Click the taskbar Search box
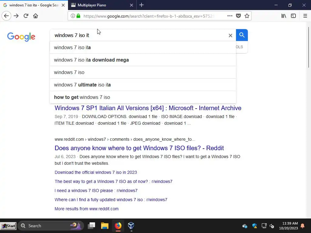This screenshot has width=311, height=233. (51, 226)
